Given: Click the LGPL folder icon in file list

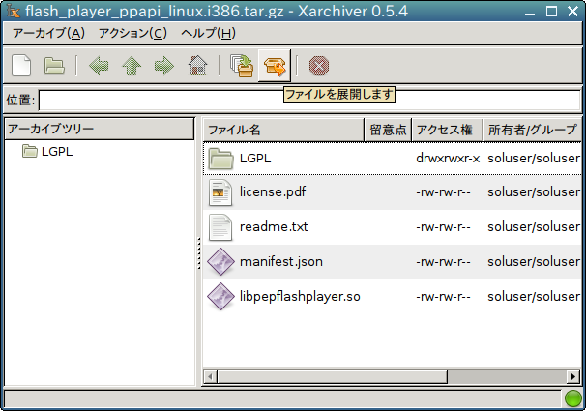Looking at the screenshot, I should tap(220, 159).
